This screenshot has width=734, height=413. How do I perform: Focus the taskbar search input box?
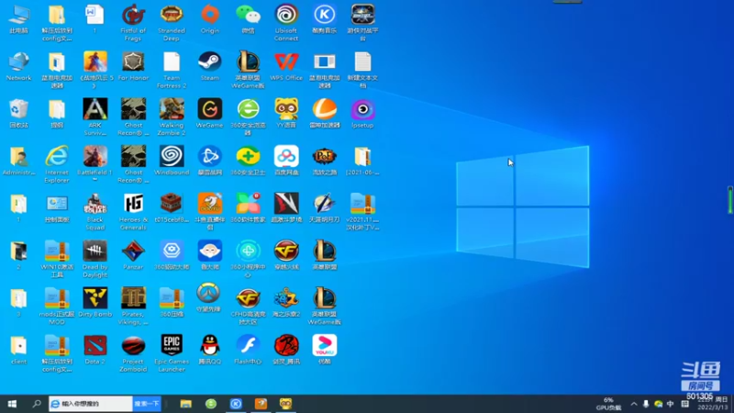tap(91, 404)
